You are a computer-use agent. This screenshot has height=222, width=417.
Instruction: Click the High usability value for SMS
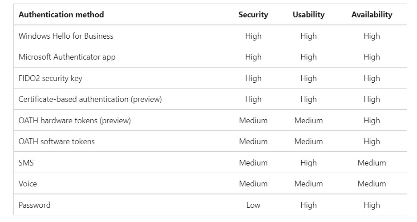(x=308, y=163)
